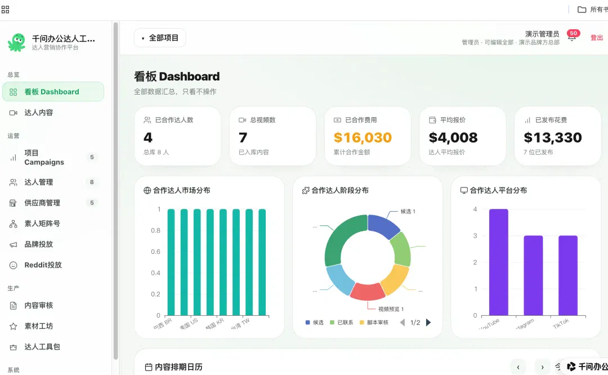Viewport: 608px width, 375px height.
Task: Open the folder icon in top bar
Action: [x=582, y=10]
